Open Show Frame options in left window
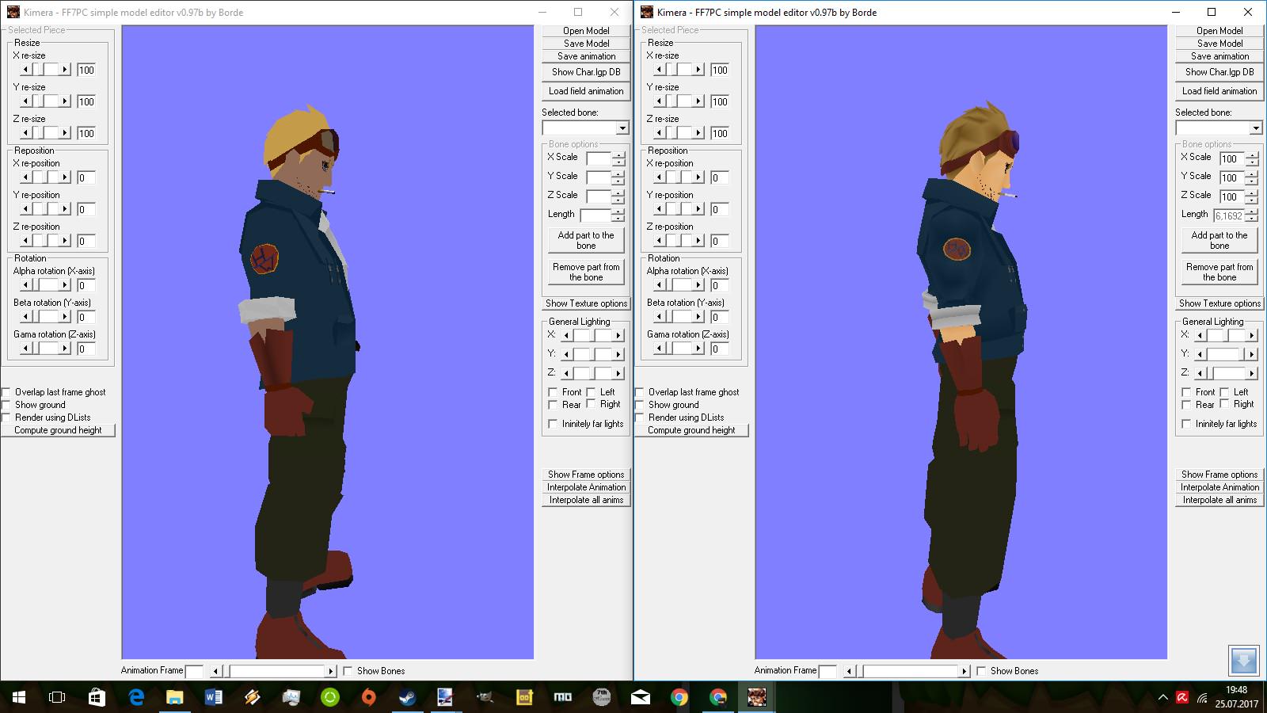The width and height of the screenshot is (1267, 713). pos(586,475)
